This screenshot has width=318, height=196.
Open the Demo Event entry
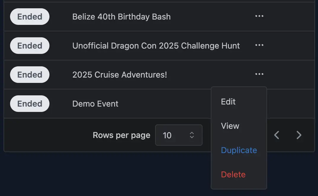click(x=95, y=103)
